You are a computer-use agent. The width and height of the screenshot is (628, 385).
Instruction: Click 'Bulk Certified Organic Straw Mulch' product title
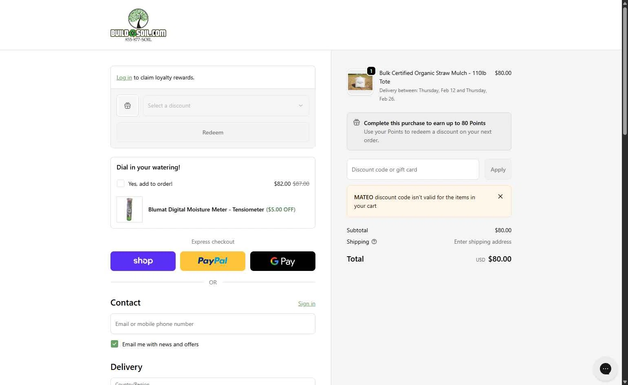tap(433, 77)
